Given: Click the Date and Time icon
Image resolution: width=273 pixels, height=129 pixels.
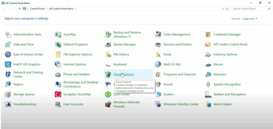Looking at the screenshot, I should [8, 45].
